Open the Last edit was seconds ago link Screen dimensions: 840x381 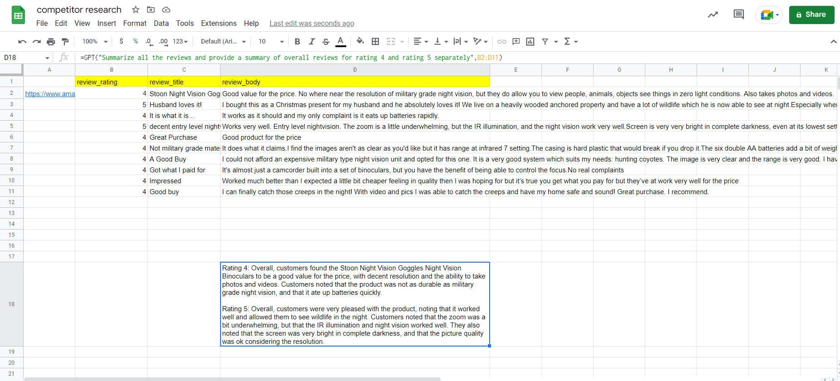click(312, 24)
